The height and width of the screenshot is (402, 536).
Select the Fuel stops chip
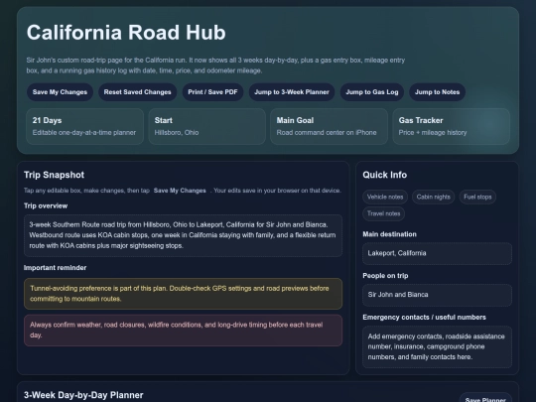[477, 197]
